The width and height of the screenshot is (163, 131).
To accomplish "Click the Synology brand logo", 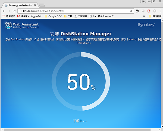I will pos(146,25).
